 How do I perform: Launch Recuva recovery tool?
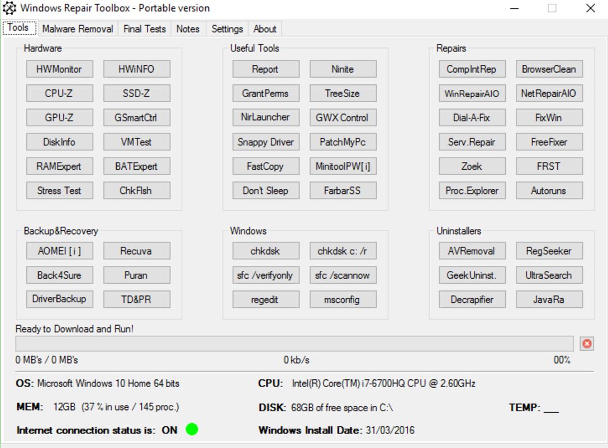[x=136, y=251]
